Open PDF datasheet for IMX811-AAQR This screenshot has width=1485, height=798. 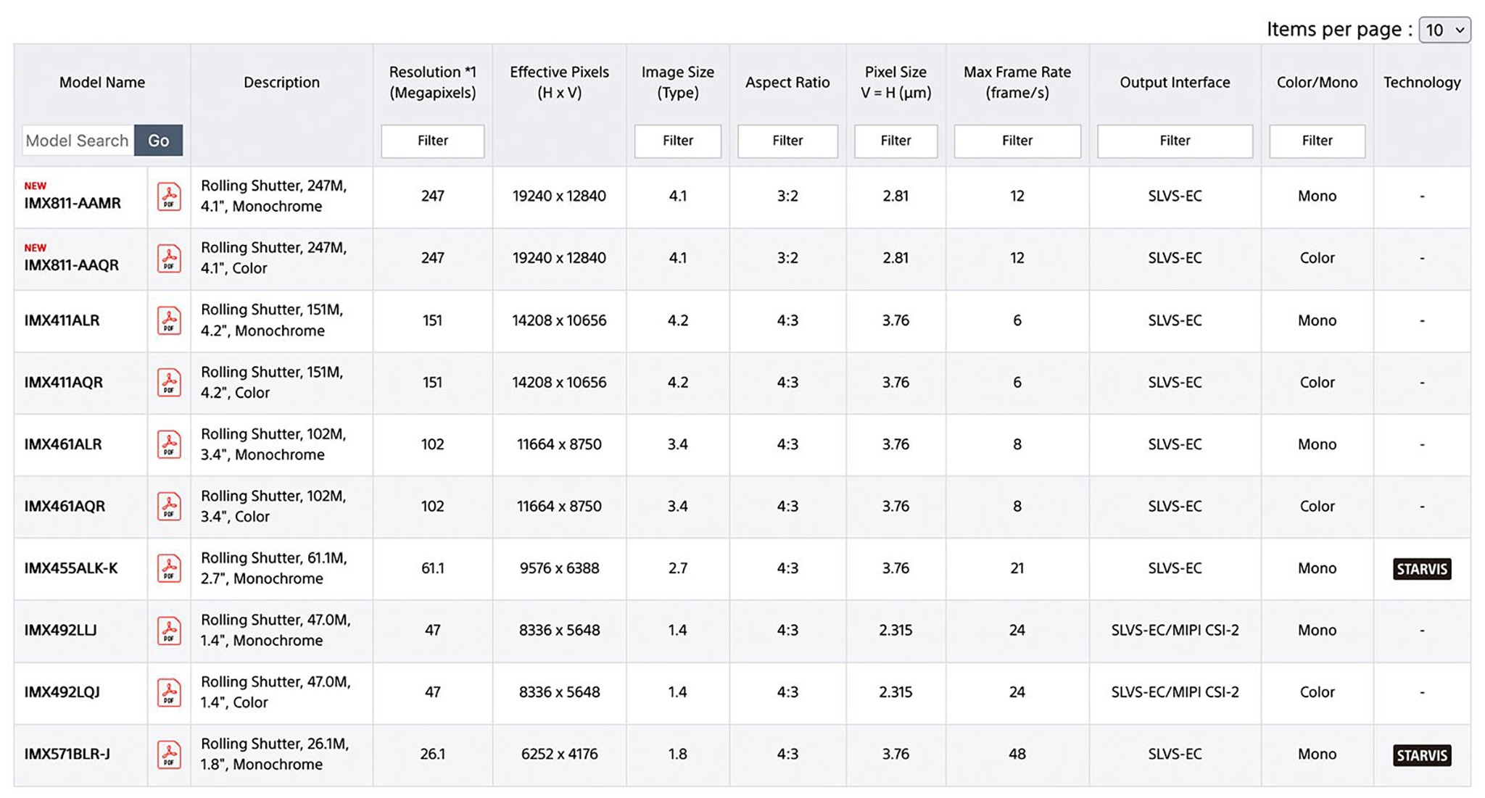[169, 258]
